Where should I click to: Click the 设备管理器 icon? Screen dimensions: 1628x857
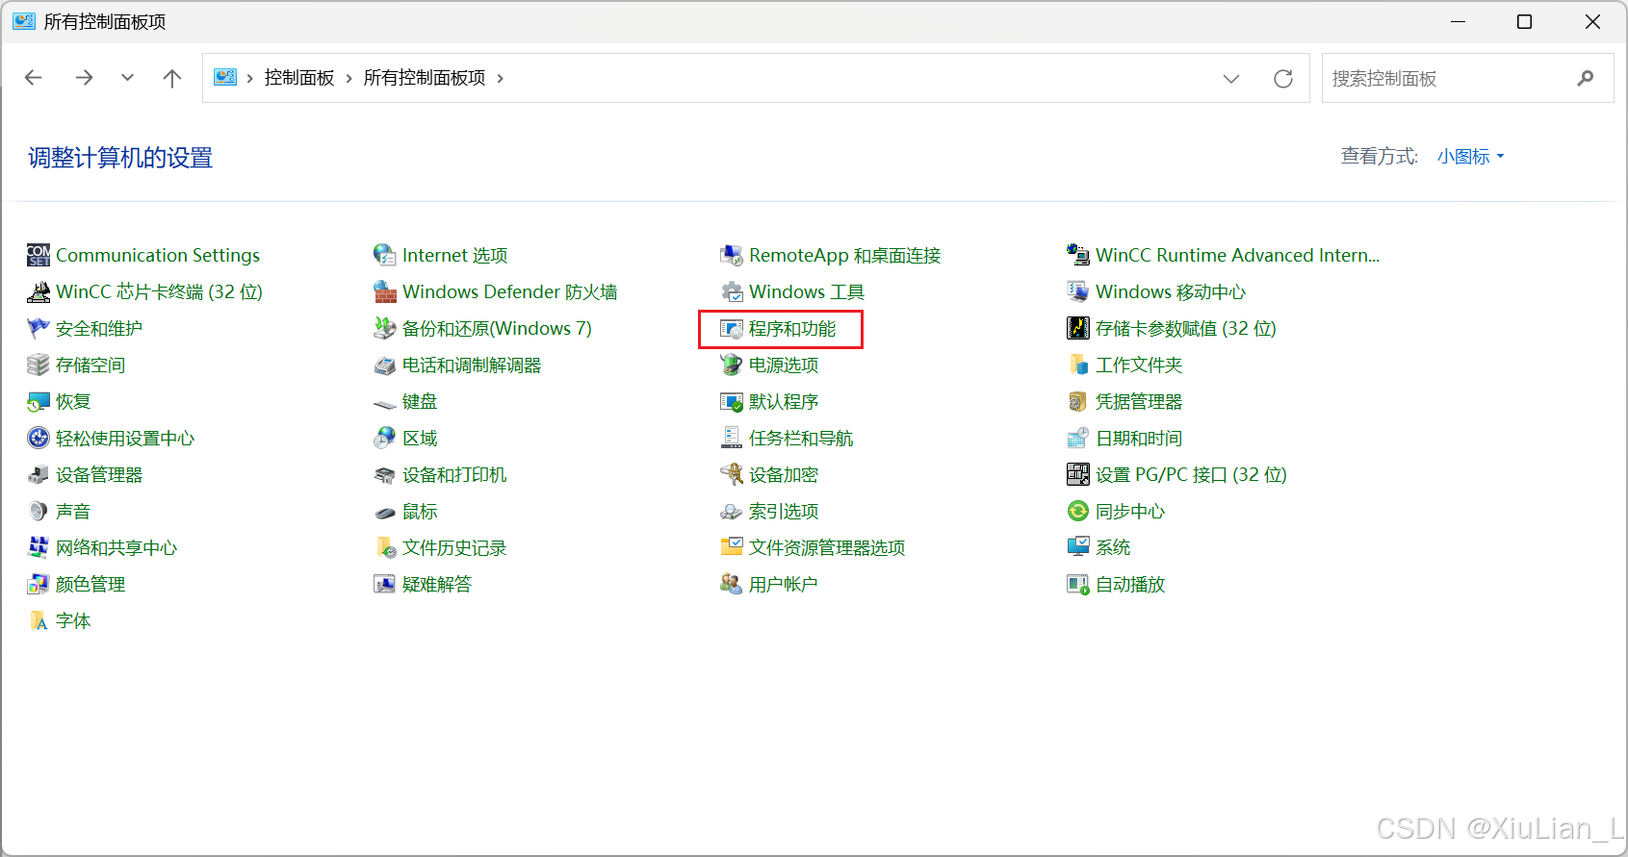pos(39,474)
